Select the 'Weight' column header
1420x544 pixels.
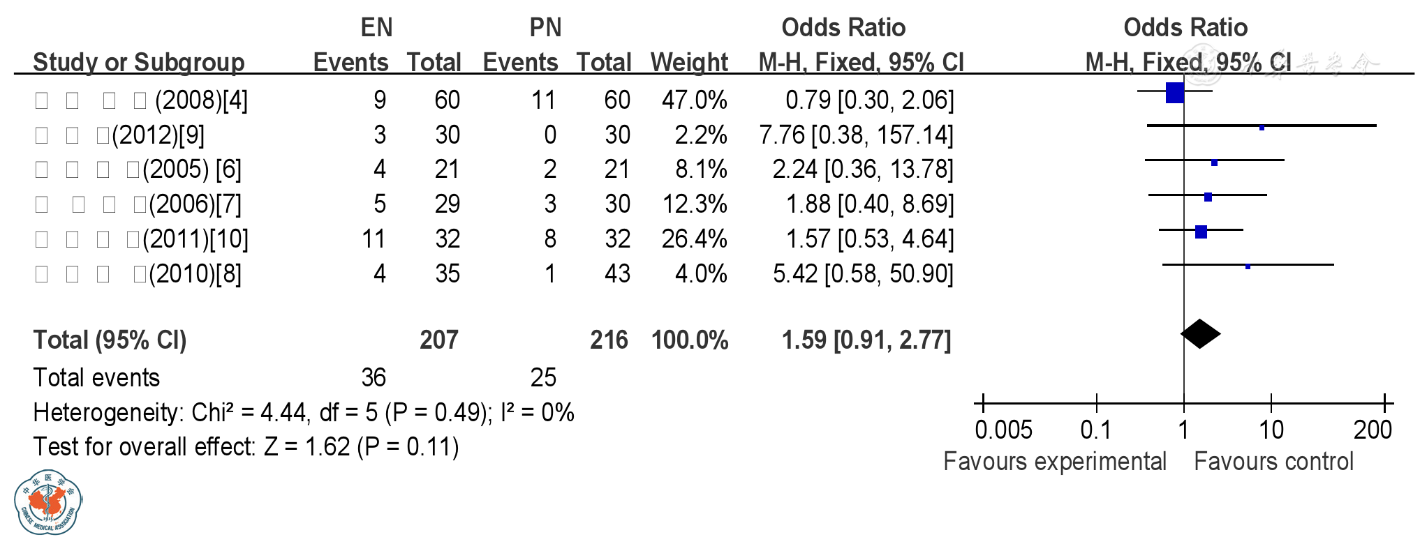click(x=689, y=62)
